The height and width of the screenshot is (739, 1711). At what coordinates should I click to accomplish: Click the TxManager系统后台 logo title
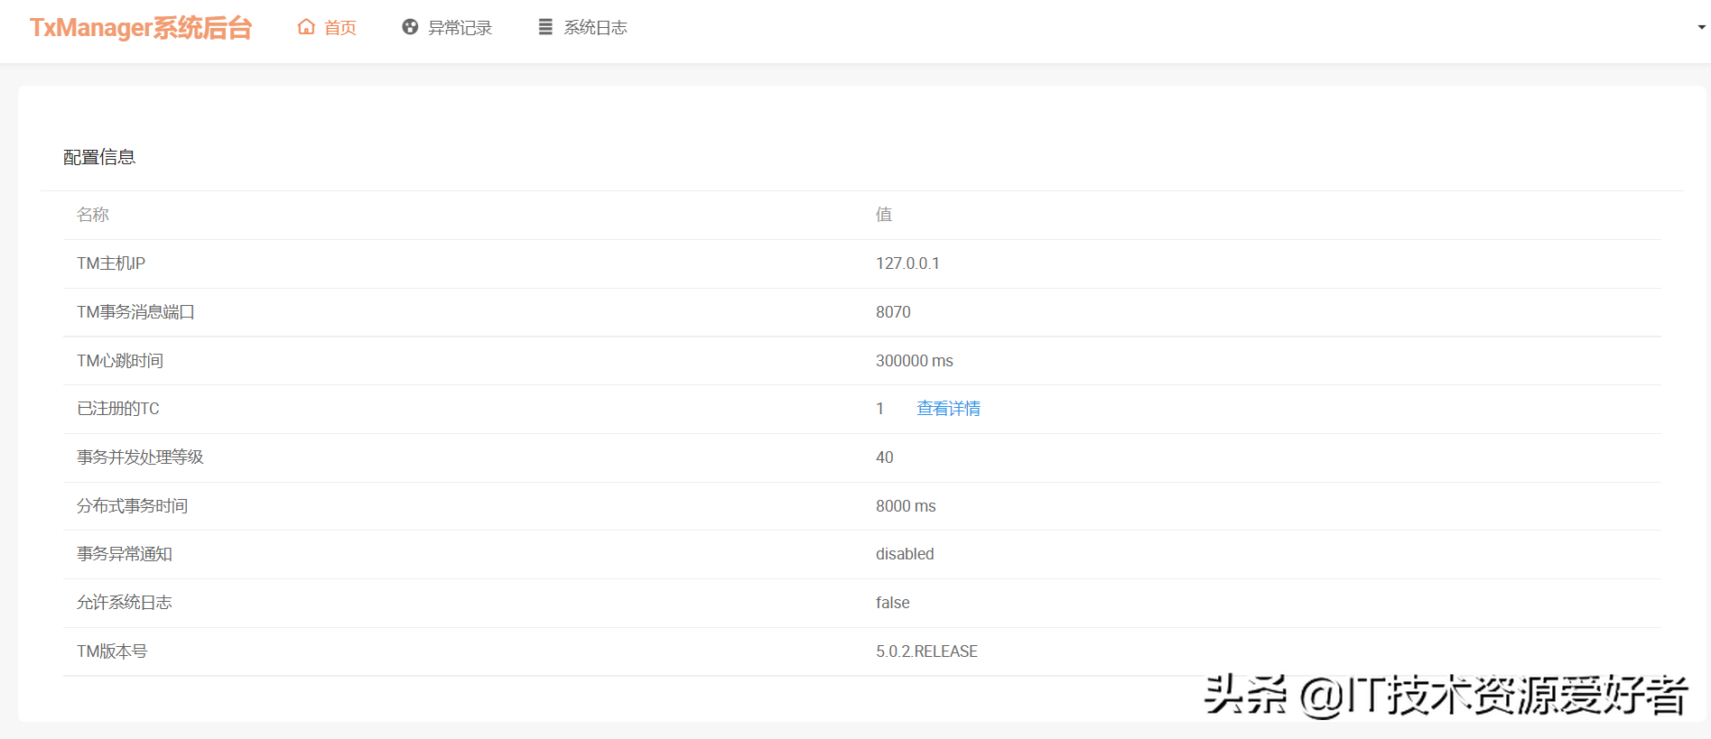(x=140, y=28)
